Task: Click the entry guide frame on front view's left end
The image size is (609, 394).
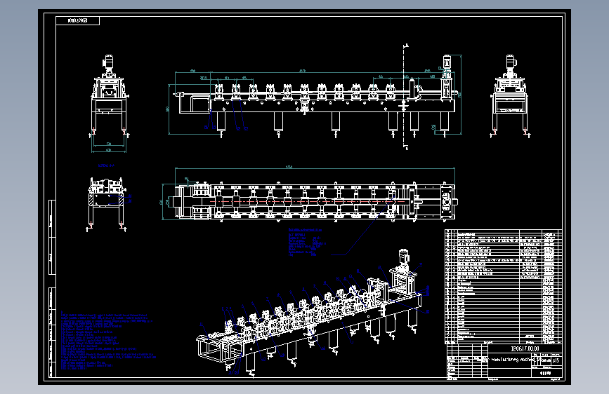Action: click(192, 103)
